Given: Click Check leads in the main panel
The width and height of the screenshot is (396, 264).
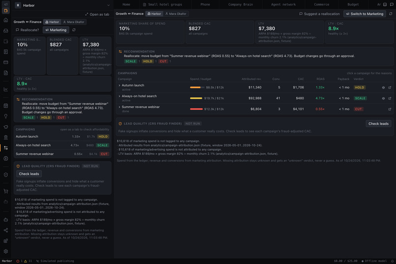Looking at the screenshot, I should click(378, 123).
